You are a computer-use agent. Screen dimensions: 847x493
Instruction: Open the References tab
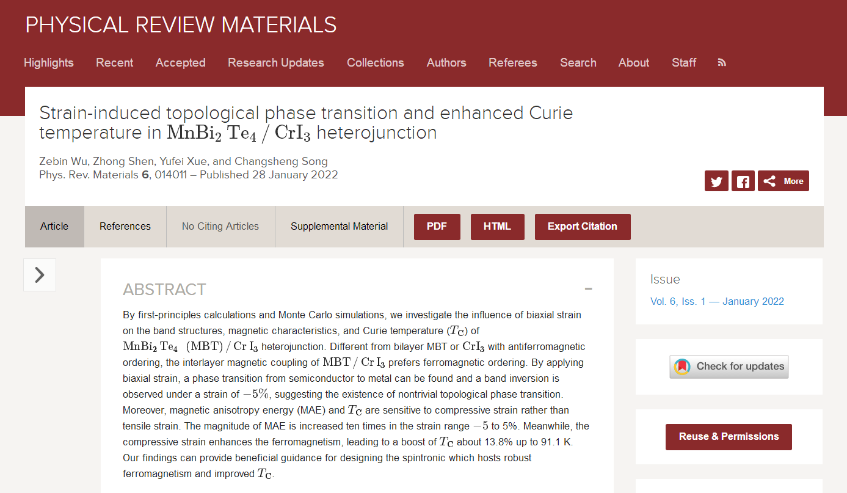(125, 226)
